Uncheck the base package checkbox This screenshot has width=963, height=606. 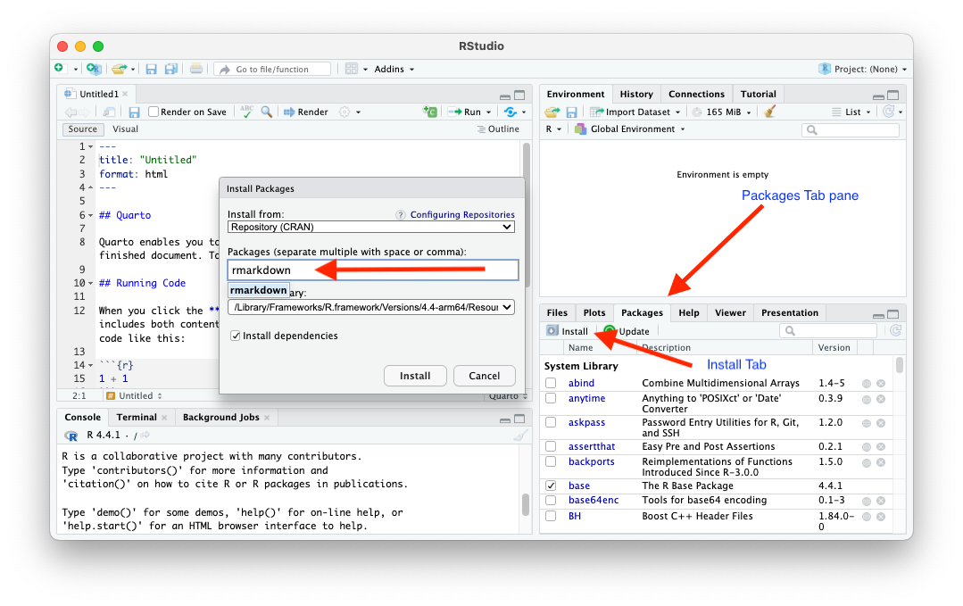pos(551,486)
